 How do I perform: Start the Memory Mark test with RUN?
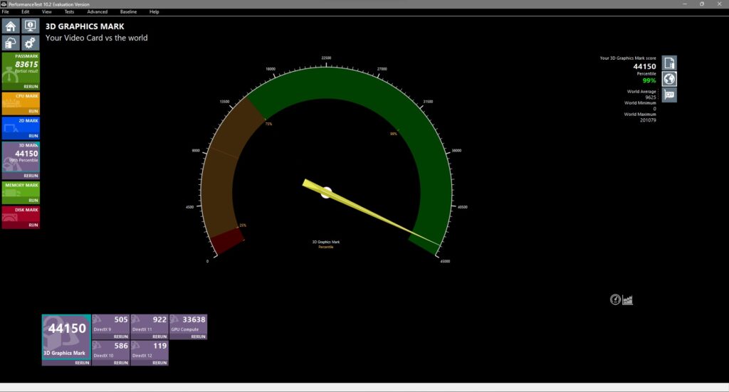(33, 201)
